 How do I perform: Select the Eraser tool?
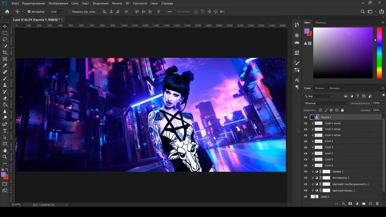pyautogui.click(x=5, y=98)
